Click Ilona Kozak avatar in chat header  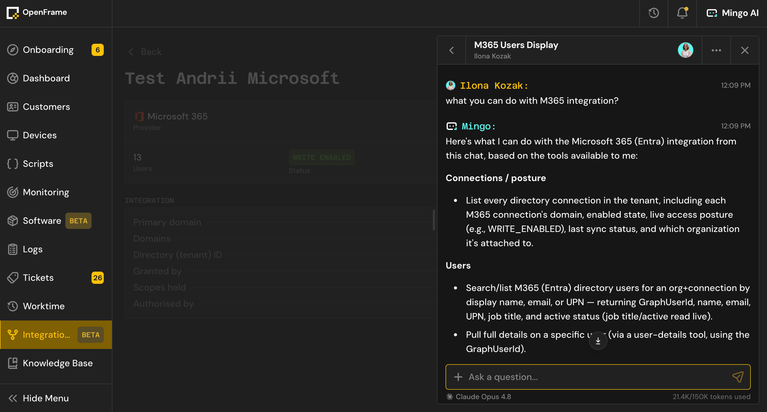685,50
